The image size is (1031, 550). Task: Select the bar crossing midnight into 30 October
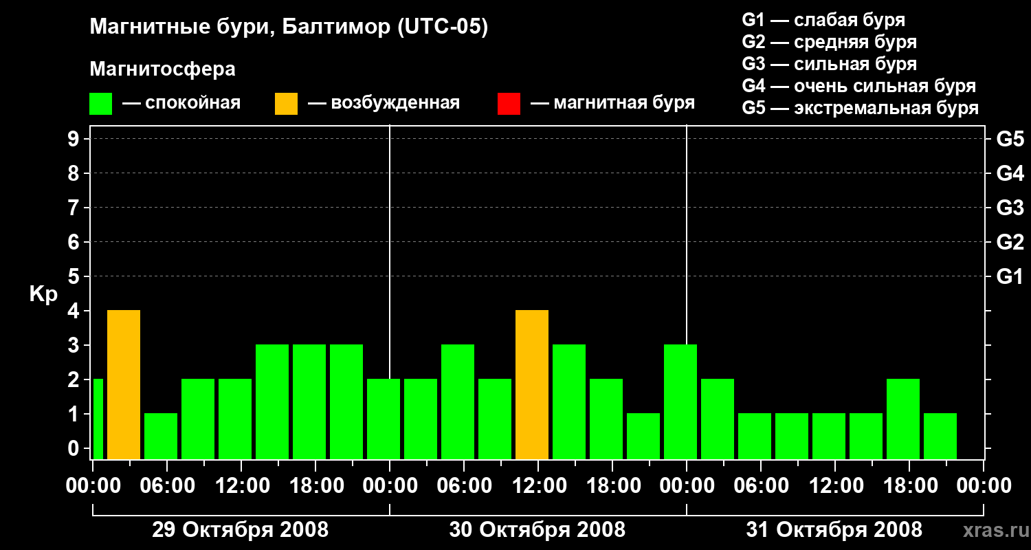(x=384, y=419)
